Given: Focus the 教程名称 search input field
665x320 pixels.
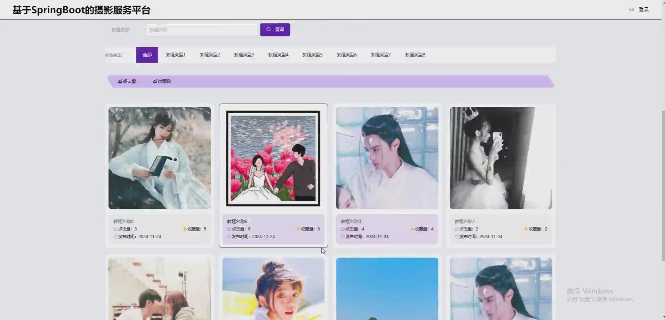Looking at the screenshot, I should coord(201,30).
